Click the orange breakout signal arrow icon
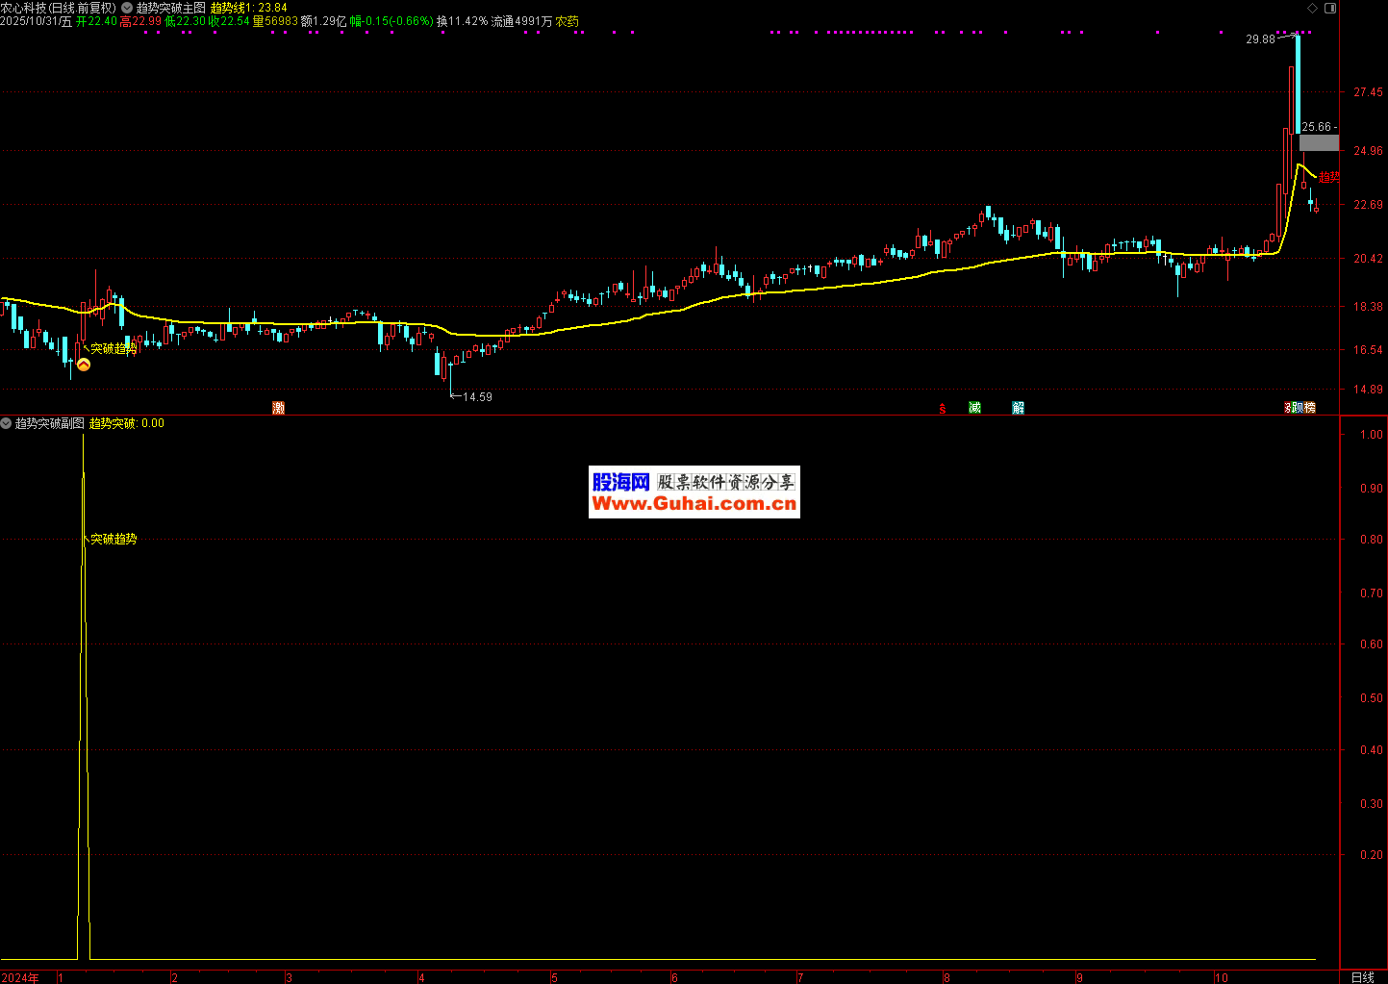Viewport: 1388px width, 984px height. [84, 365]
